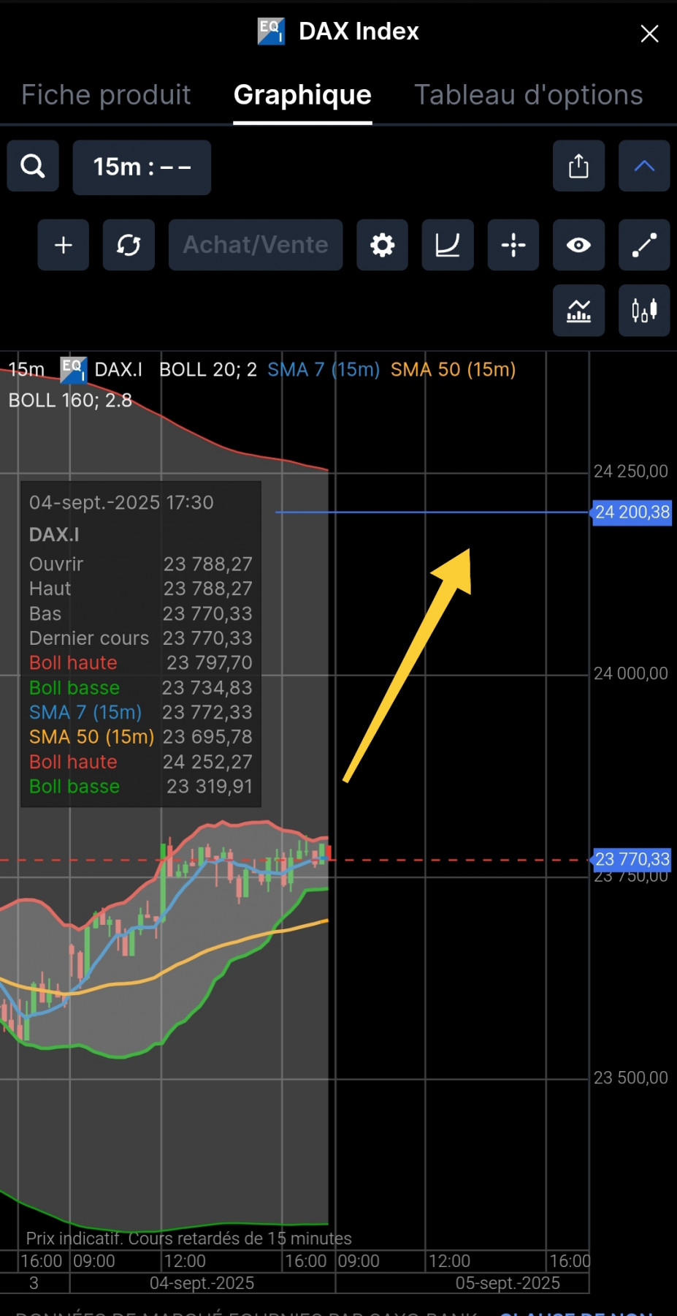Open the indicators chart icon
Screen dimensions: 677x1316
coord(578,311)
